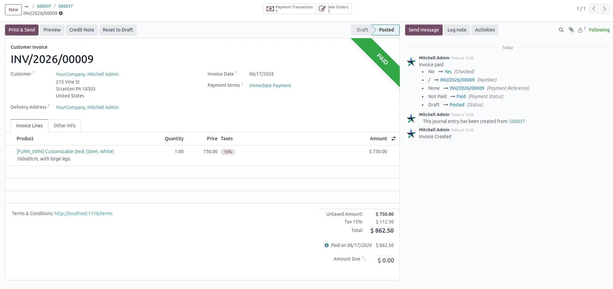The width and height of the screenshot is (613, 289).
Task: Click avatar for the Invoice Created message
Action: pos(411,133)
